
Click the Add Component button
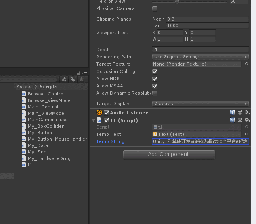[169, 154]
